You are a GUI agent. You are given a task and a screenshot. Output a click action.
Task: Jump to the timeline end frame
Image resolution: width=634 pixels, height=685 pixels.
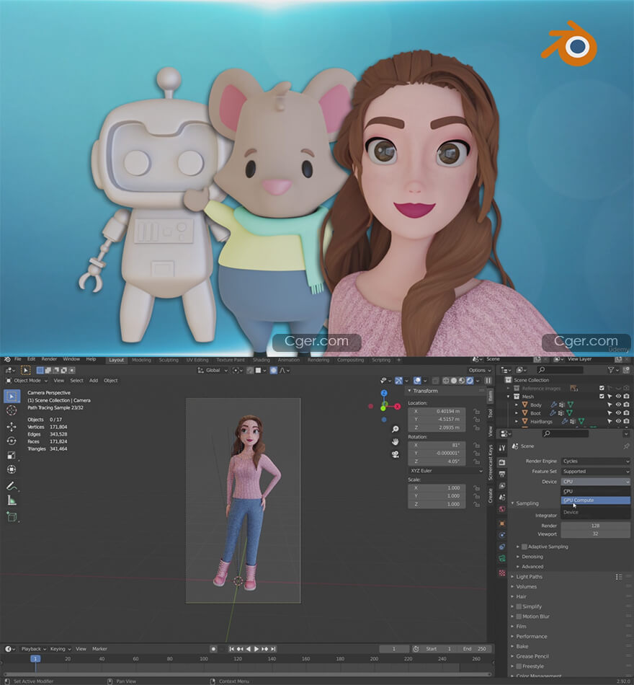point(273,649)
